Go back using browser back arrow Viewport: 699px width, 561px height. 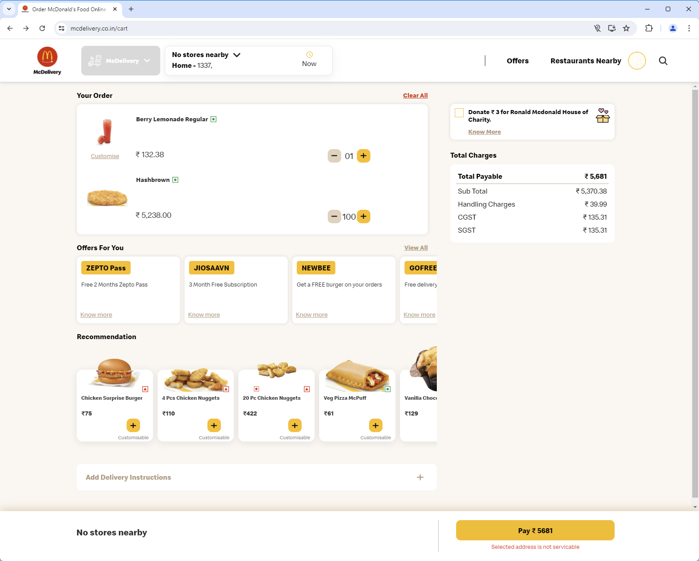[x=10, y=28]
